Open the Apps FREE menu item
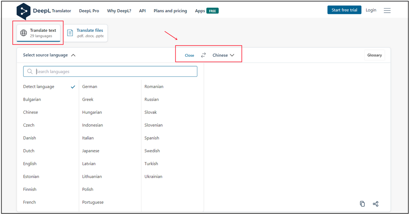This screenshot has height=214, width=409. pos(207,11)
